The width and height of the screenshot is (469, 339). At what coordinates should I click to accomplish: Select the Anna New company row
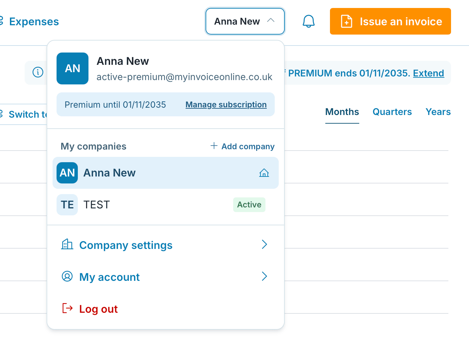point(166,173)
